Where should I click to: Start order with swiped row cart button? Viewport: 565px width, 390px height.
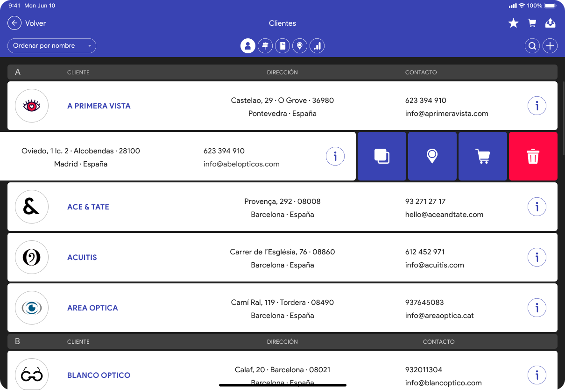(x=483, y=156)
